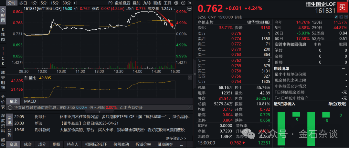Screen dimensions: 349x148
Task: Open the 融资融券 bottom tab
Action: point(165,144)
